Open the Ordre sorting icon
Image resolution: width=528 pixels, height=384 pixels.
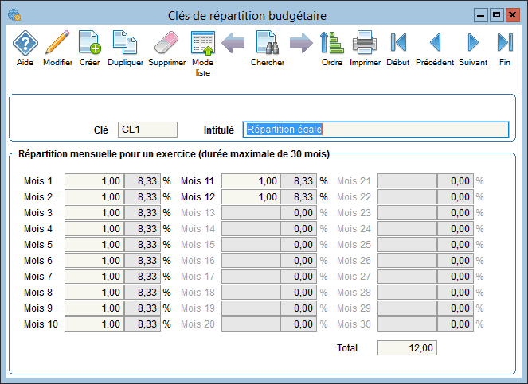coord(331,43)
